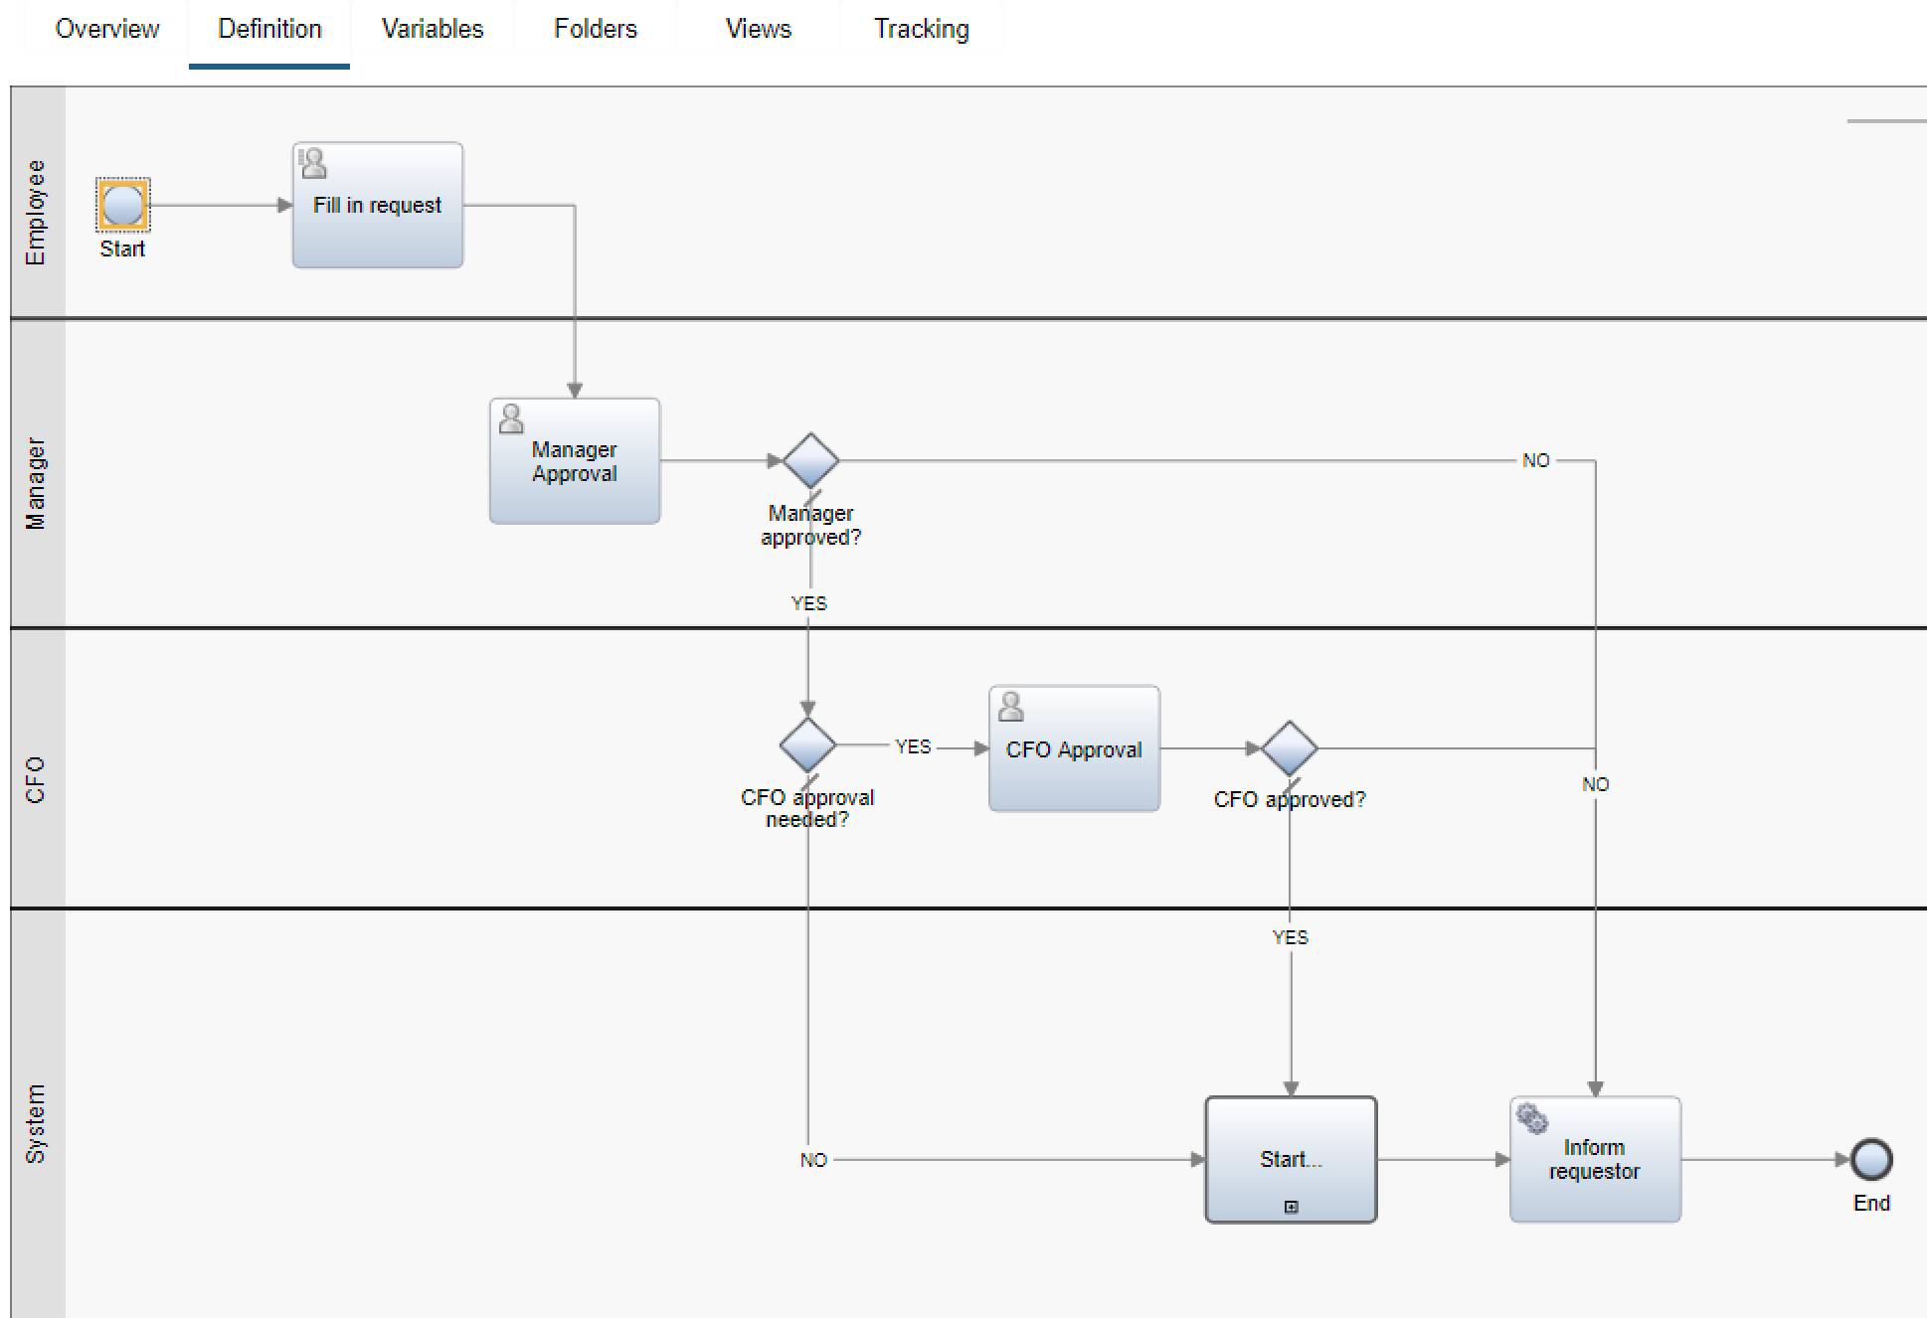The height and width of the screenshot is (1318, 1927).
Task: Go to the Folders tab
Action: (595, 29)
